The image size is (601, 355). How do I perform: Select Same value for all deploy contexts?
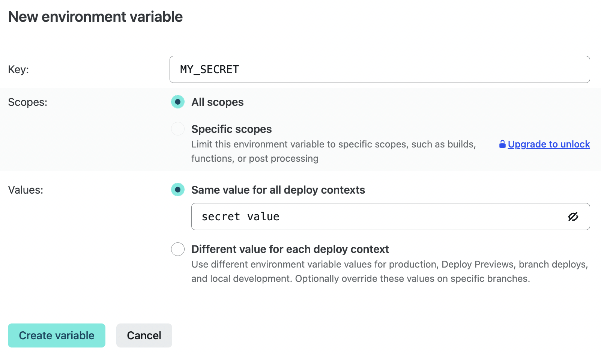pos(177,190)
